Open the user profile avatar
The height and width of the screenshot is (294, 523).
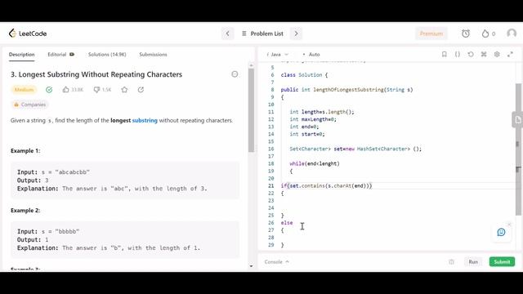click(x=512, y=33)
